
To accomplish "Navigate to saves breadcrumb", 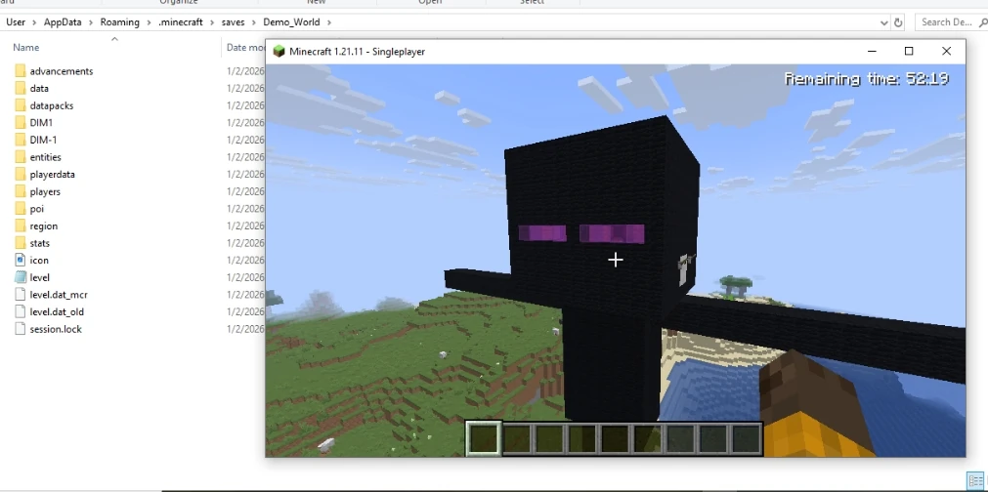I will (234, 22).
